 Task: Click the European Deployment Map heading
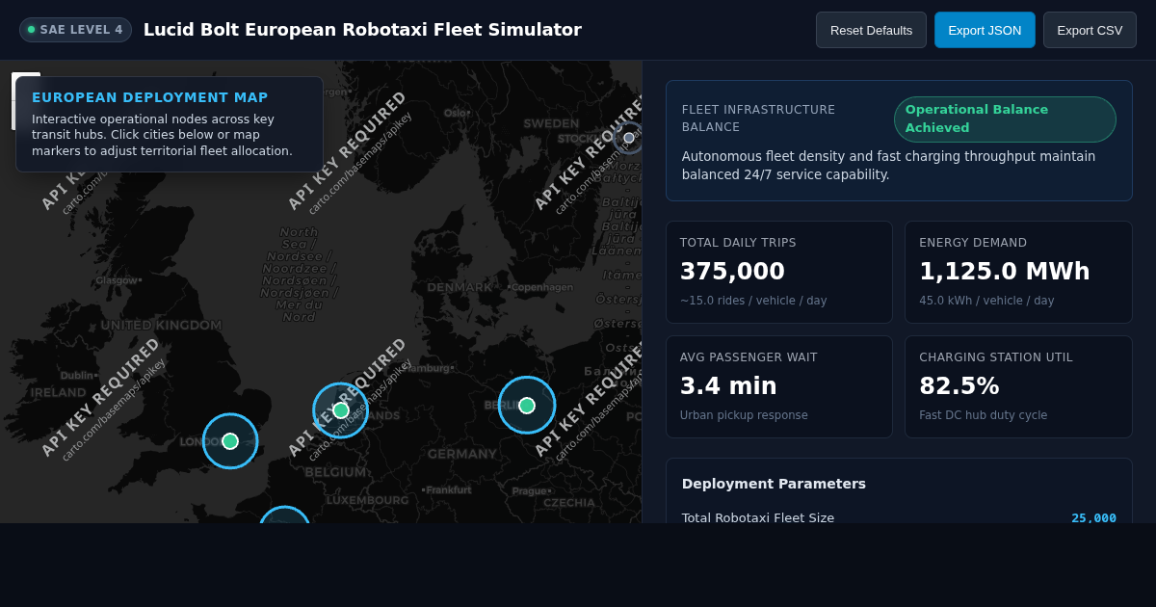point(150,97)
